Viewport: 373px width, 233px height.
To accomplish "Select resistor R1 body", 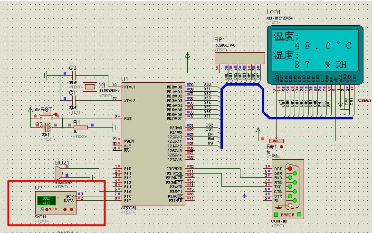I will tap(81, 127).
